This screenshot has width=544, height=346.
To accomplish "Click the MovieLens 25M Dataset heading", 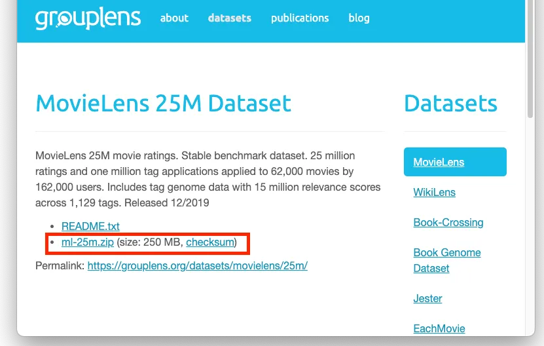I will pyautogui.click(x=163, y=103).
